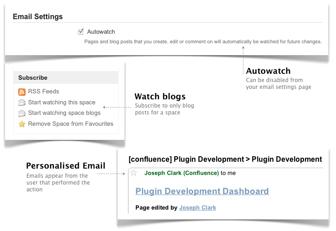Click the orange RSS feed icon

tap(21, 92)
